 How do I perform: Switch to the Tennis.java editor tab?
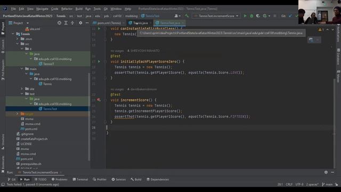pos(140,23)
